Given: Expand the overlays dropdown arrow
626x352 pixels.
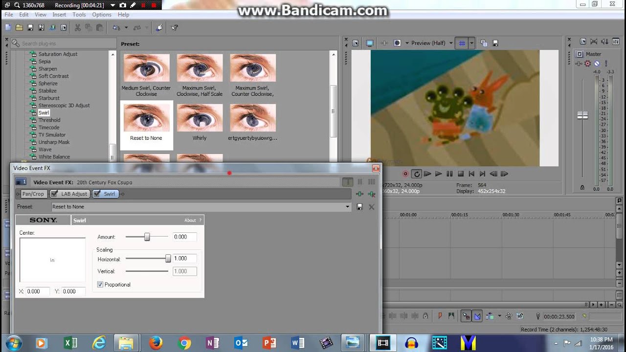Looking at the screenshot, I should (x=471, y=43).
